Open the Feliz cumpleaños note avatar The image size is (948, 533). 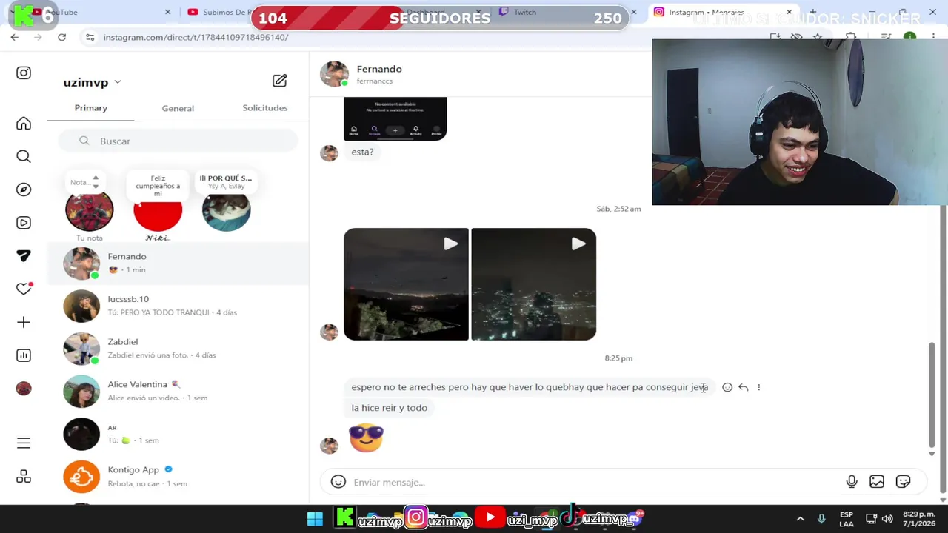(x=158, y=210)
